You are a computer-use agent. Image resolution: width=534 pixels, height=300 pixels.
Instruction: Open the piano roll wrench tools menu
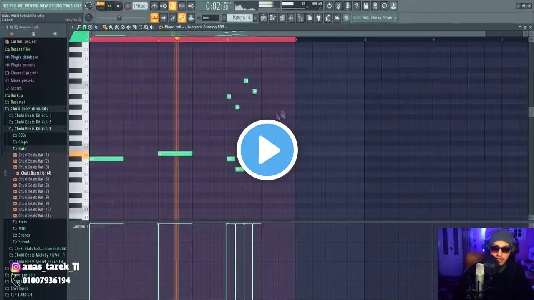point(78,27)
